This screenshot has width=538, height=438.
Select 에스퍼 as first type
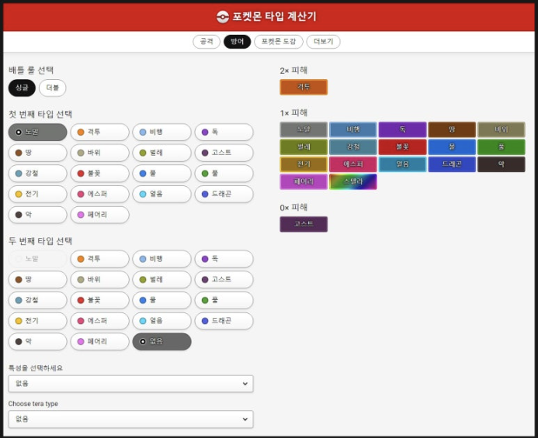click(100, 194)
